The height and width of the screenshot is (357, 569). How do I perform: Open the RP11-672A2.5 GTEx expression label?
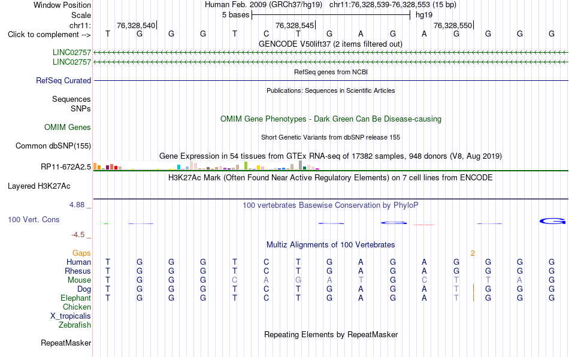click(66, 167)
